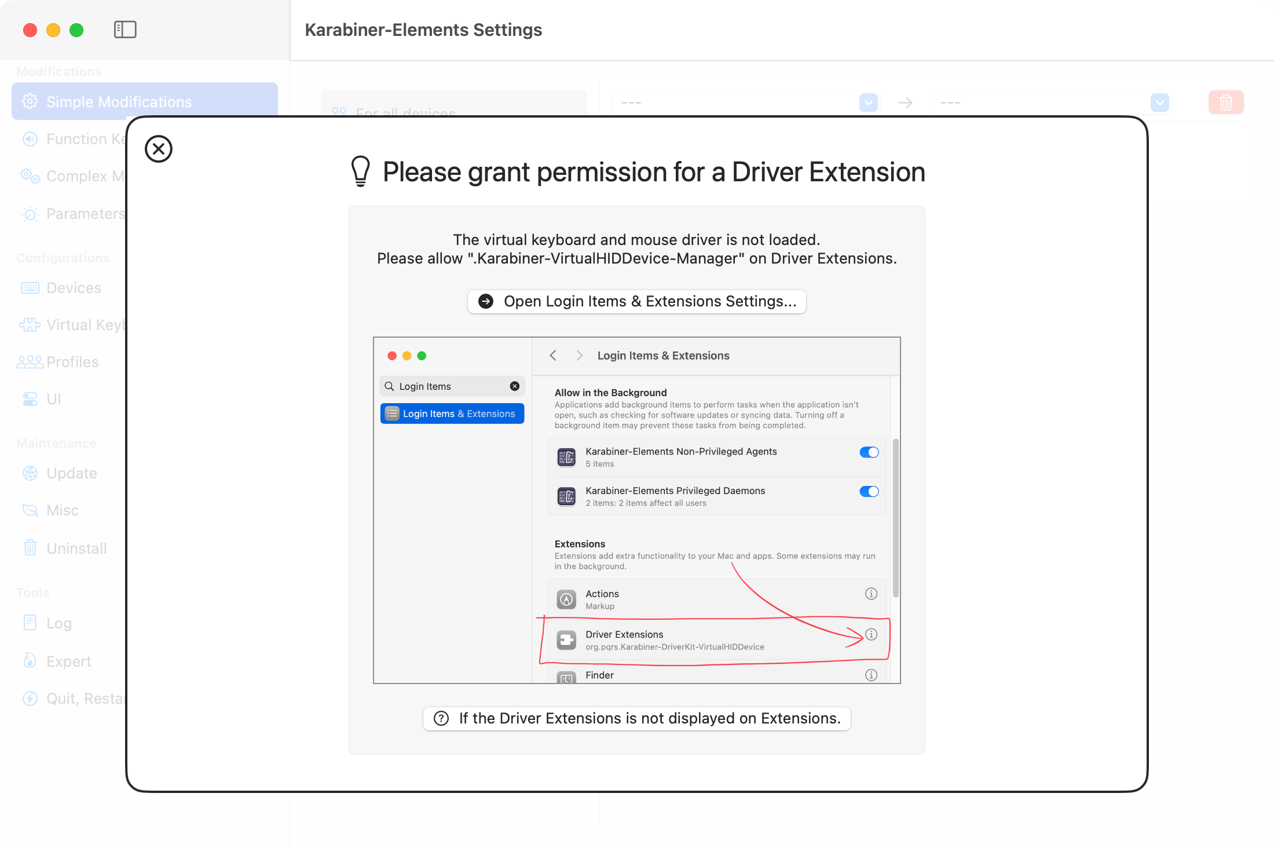Select Simple Modifications in sidebar

tap(145, 101)
